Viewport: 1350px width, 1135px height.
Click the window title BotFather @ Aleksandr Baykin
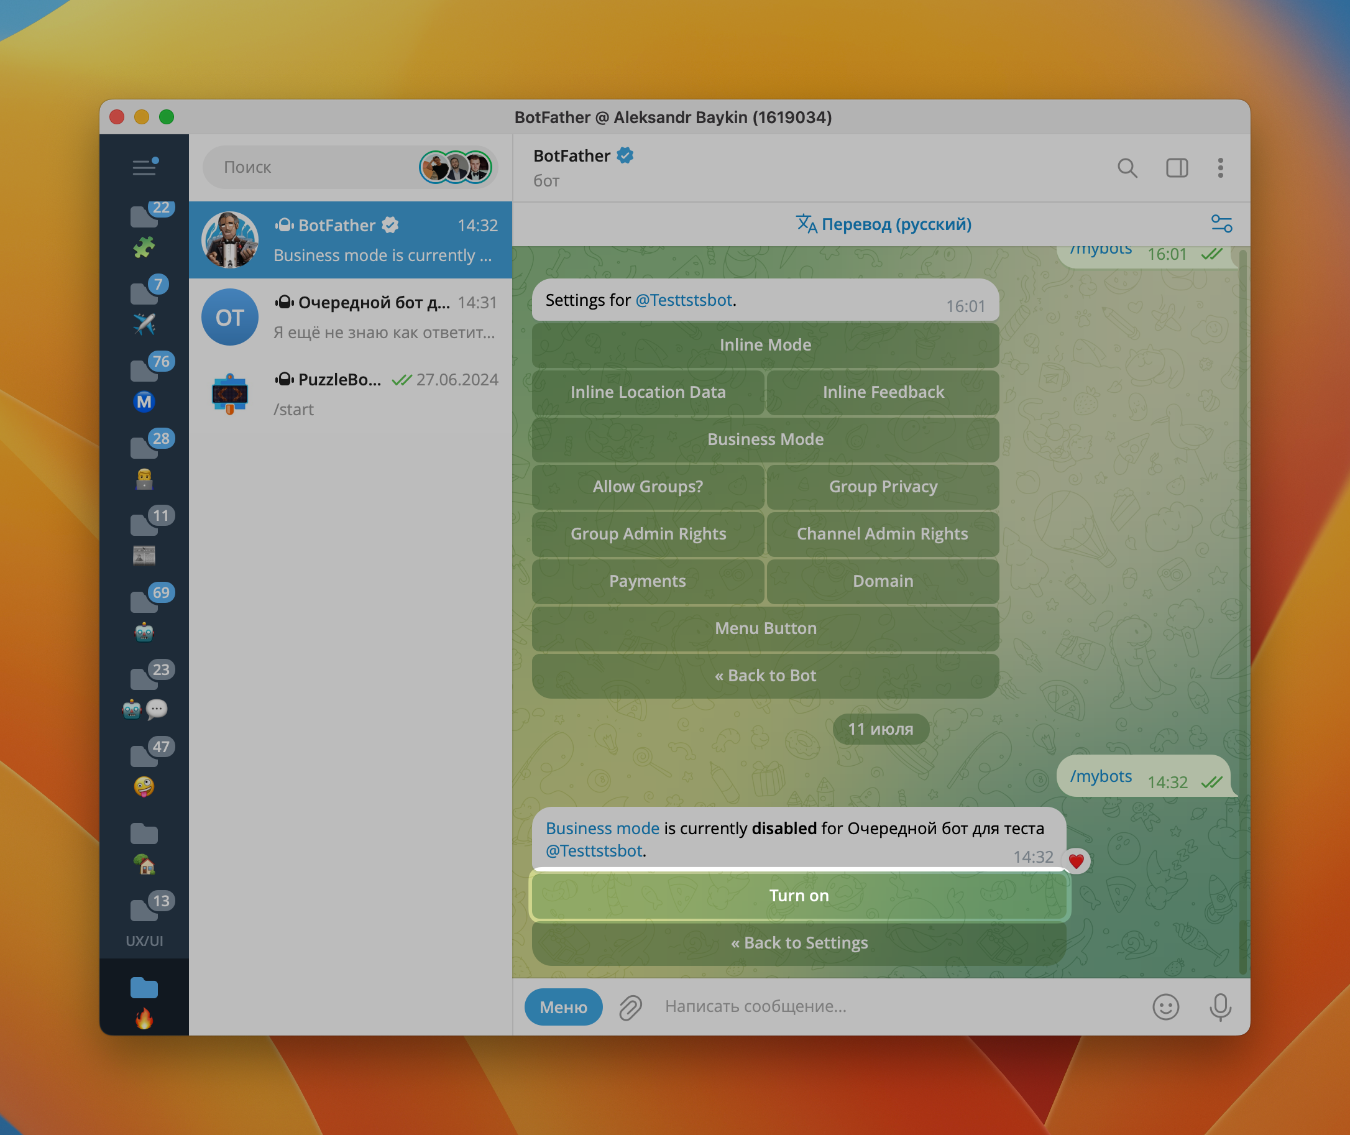[x=673, y=117]
